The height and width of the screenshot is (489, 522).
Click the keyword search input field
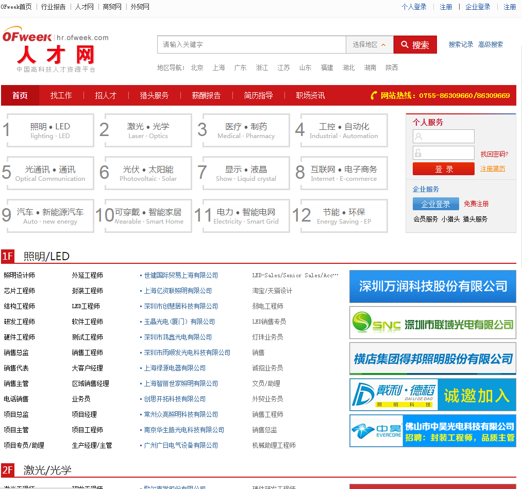tap(251, 45)
